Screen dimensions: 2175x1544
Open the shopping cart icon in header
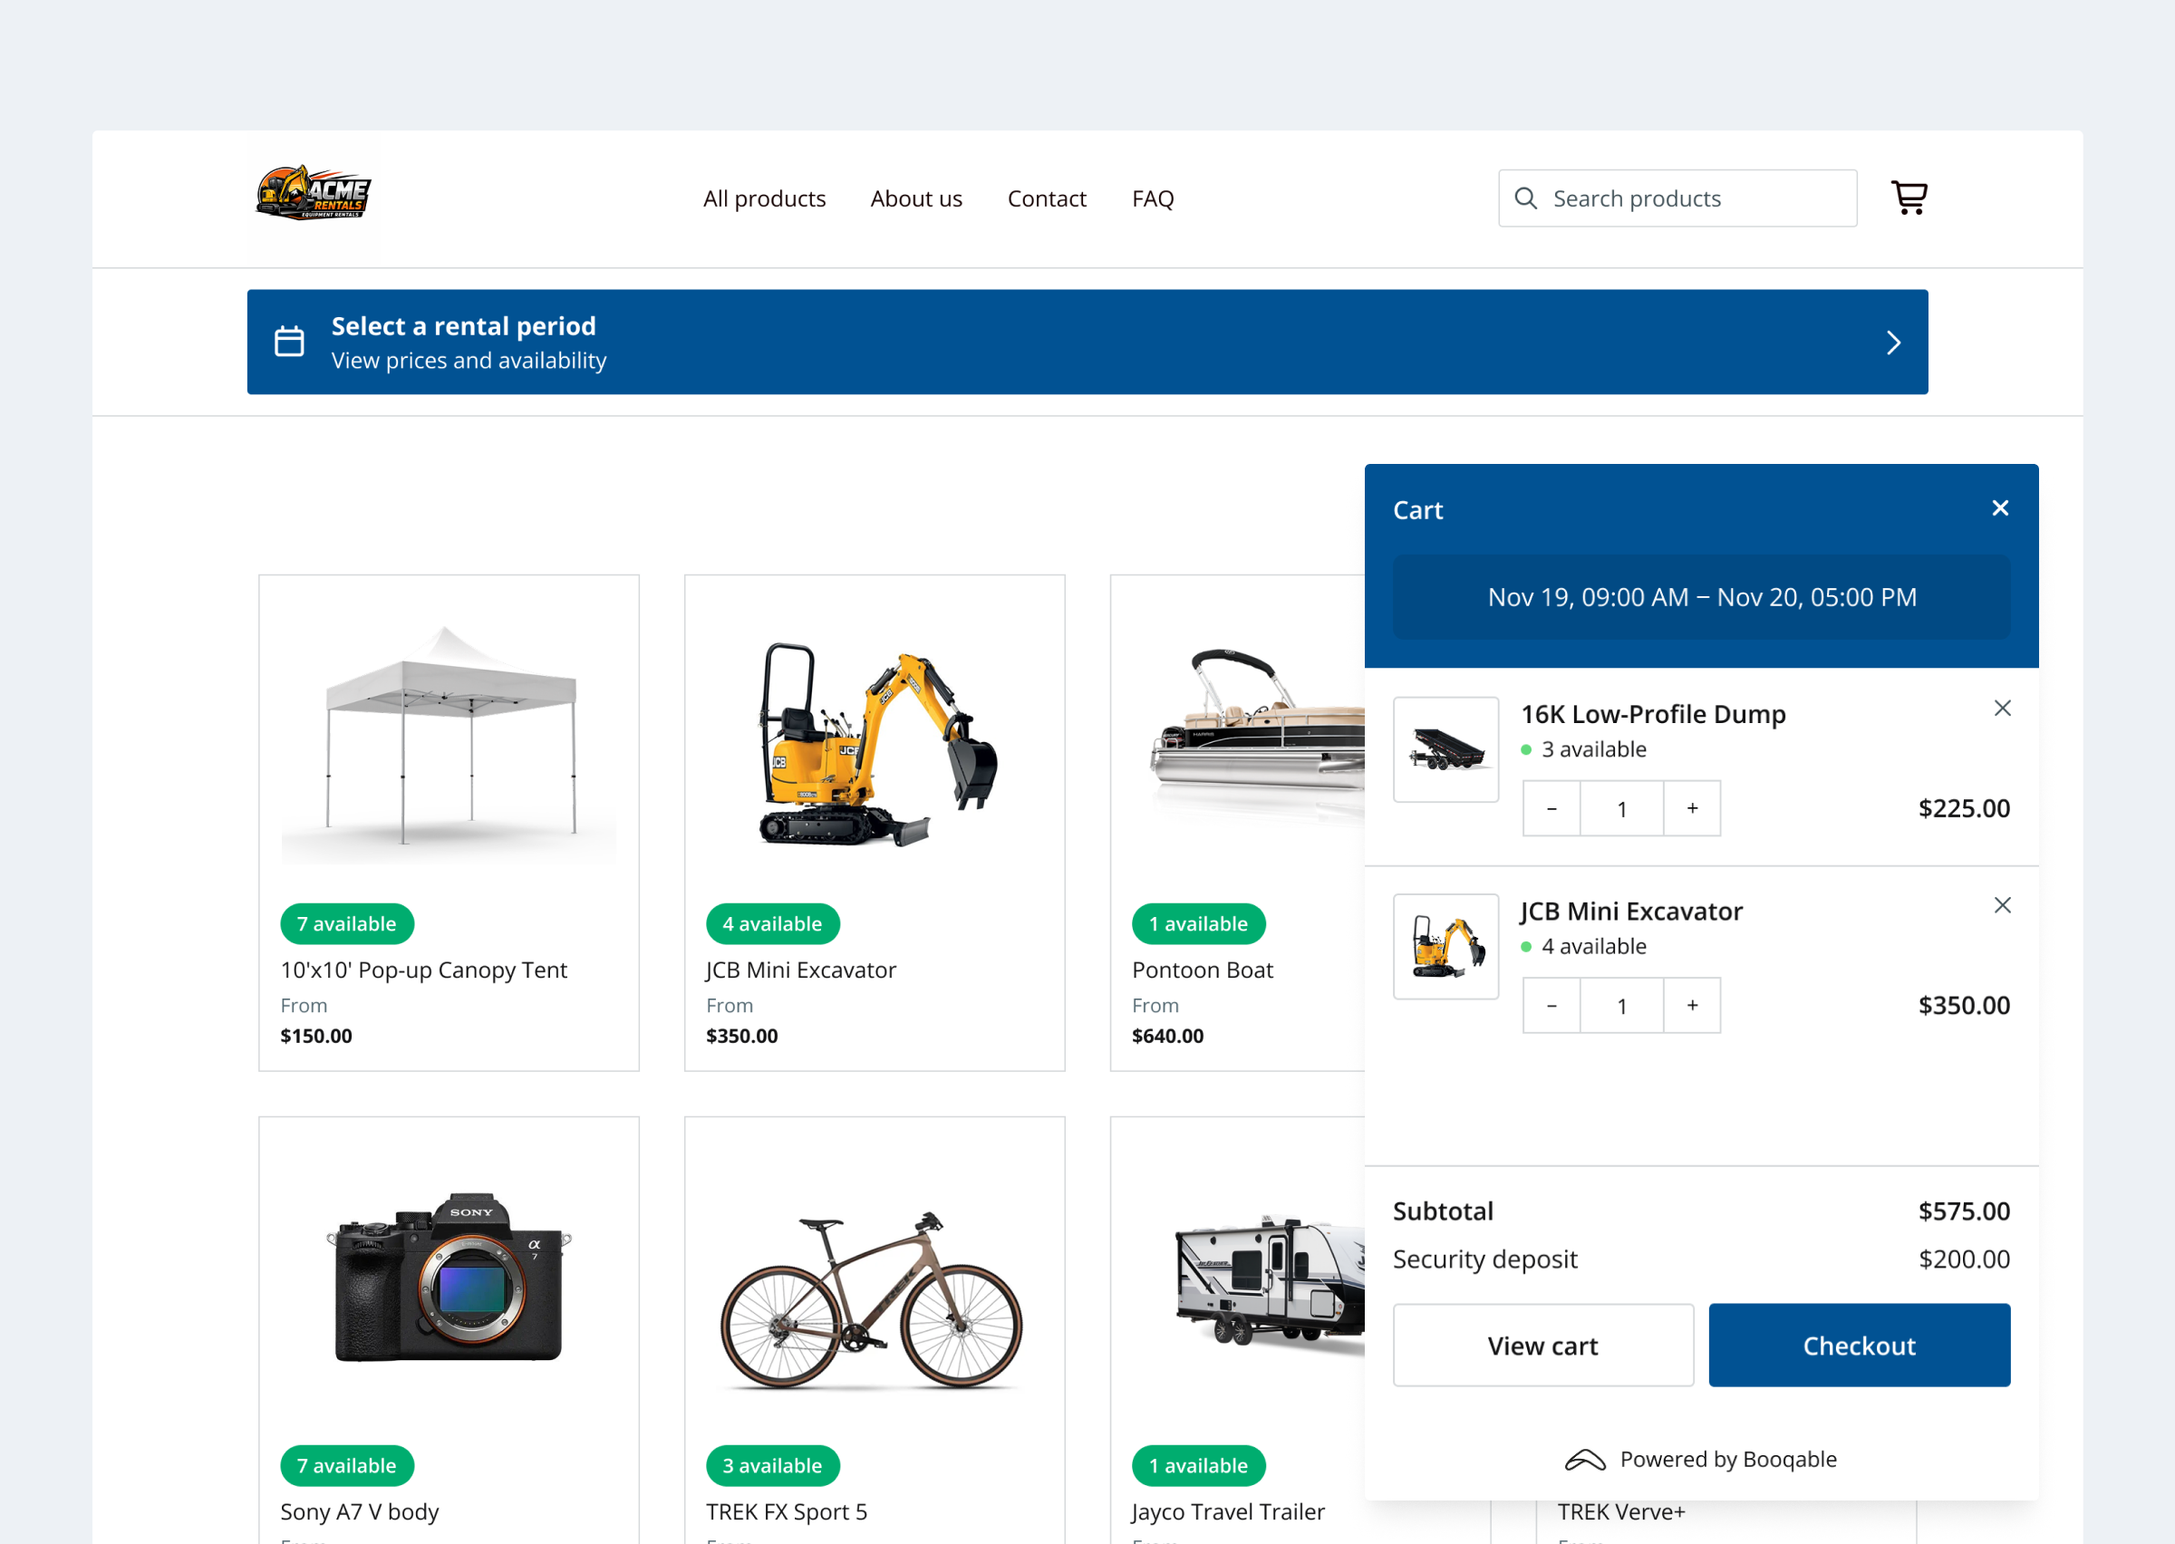pos(1909,198)
